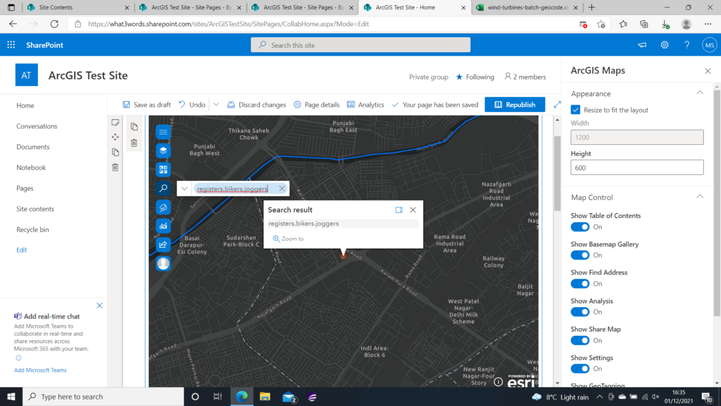Viewport: 721px width, 406px height.
Task: Open Notebook in the site navigation
Action: coord(31,167)
